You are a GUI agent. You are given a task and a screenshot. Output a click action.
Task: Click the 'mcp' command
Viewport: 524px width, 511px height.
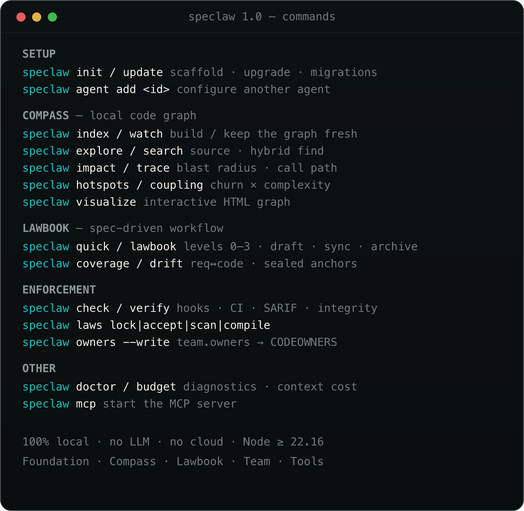point(86,404)
